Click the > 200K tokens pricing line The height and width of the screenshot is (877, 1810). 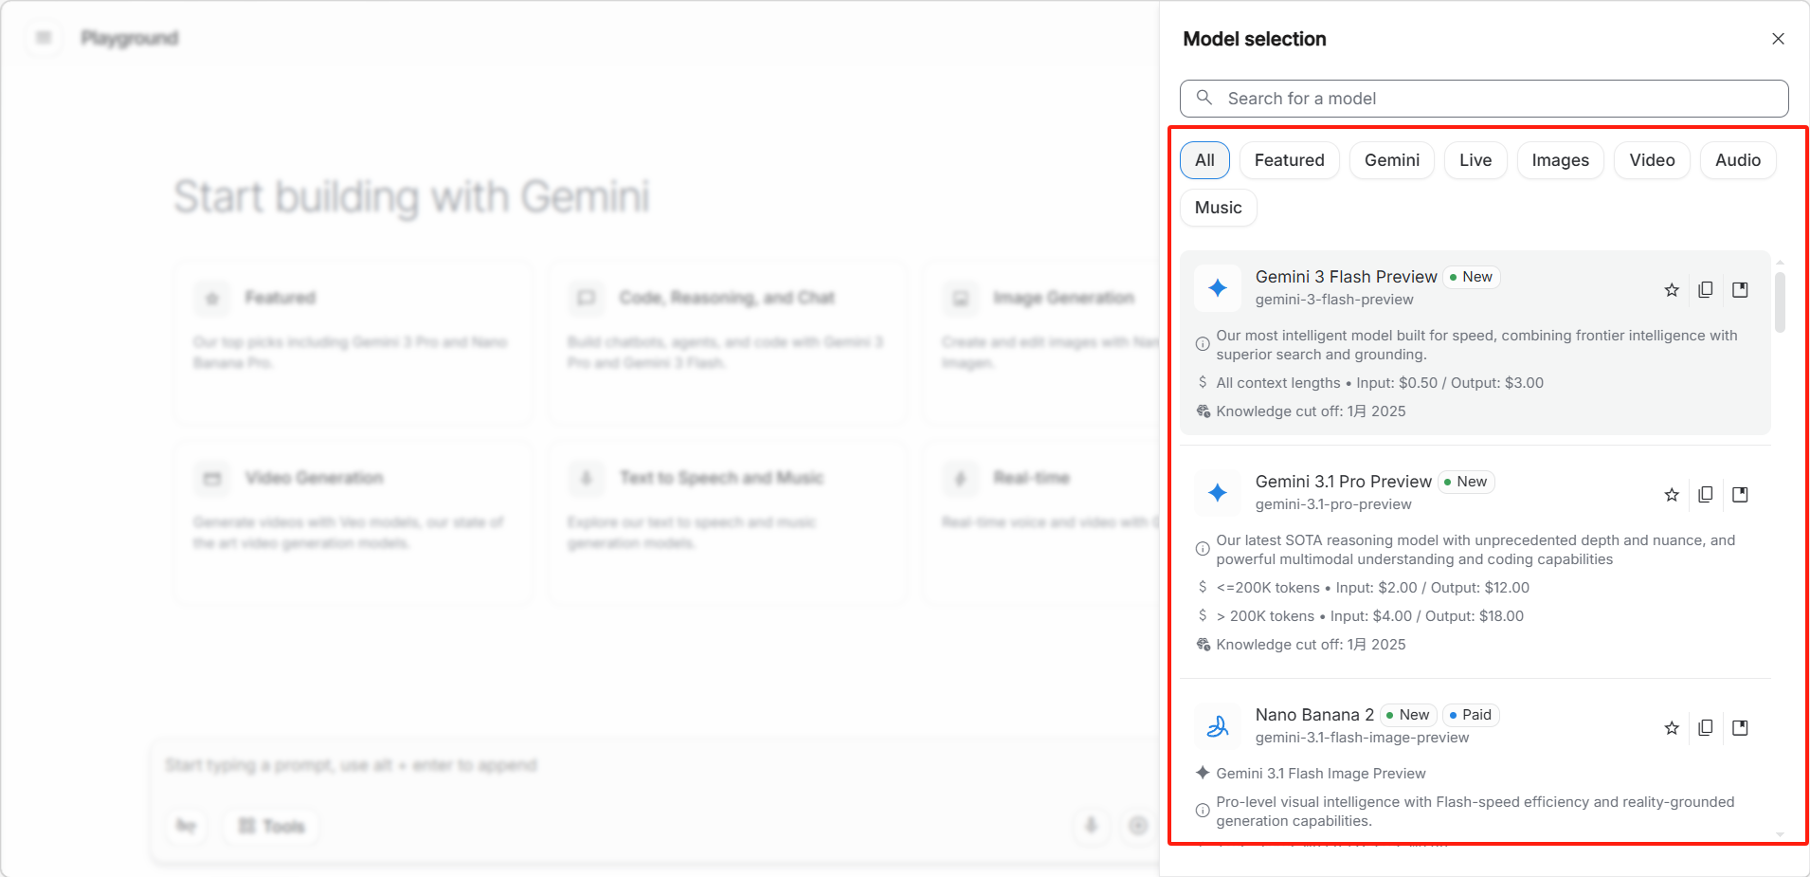(x=1370, y=616)
